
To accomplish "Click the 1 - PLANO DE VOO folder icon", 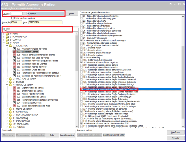I will [7, 37].
